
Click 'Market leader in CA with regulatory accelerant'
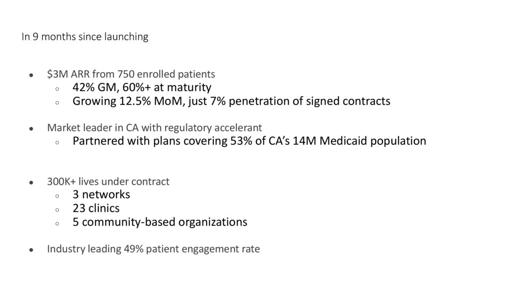(x=155, y=128)
